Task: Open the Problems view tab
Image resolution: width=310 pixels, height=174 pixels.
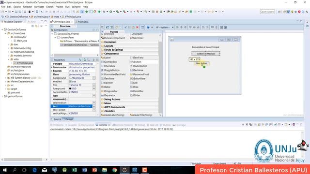Action: [57, 125]
